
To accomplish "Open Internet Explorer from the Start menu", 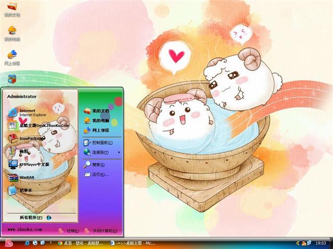I will click(27, 113).
